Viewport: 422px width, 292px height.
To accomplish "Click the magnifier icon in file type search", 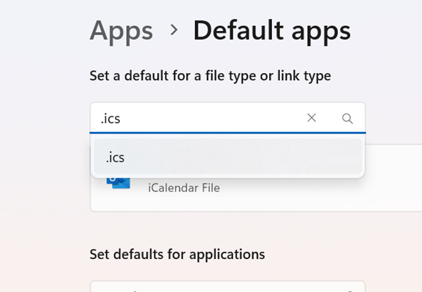I will 347,119.
